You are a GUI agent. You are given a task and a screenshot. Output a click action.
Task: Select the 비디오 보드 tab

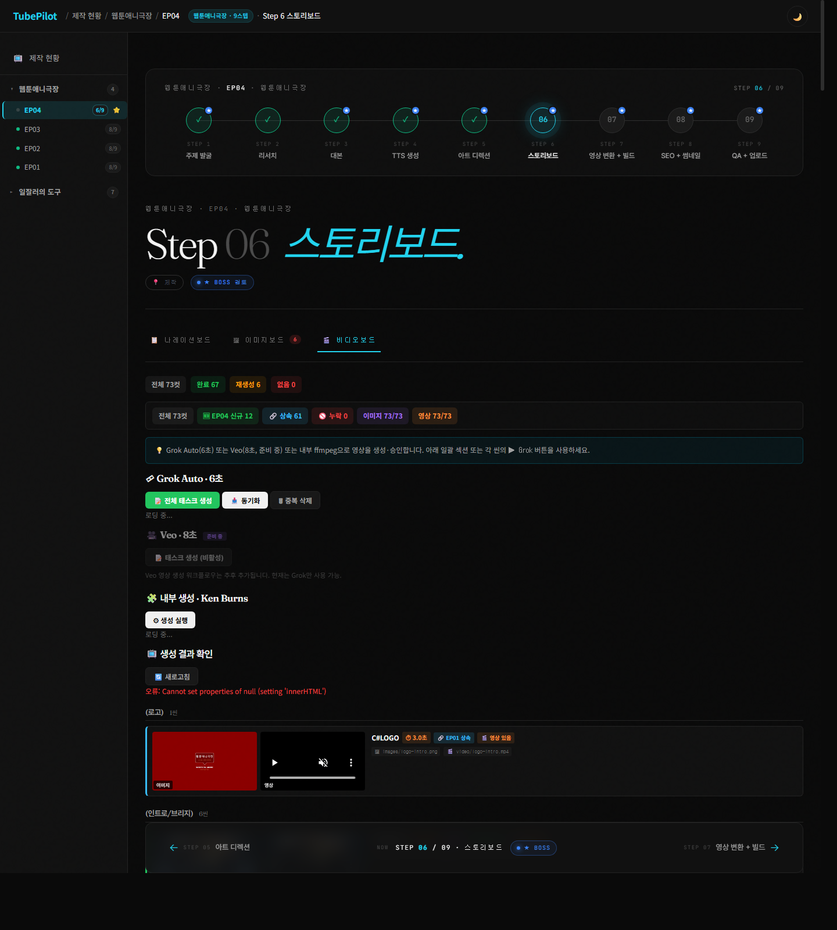(x=349, y=340)
